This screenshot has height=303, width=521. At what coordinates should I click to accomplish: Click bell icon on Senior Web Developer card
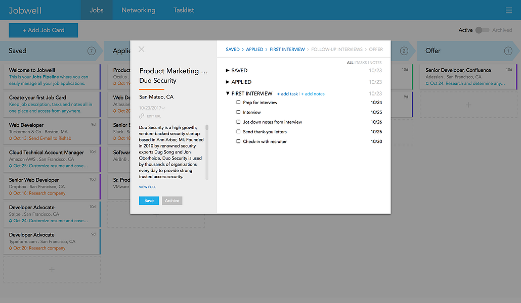(x=11, y=193)
